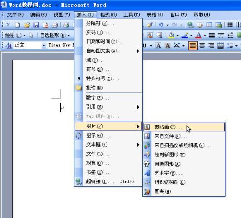The width and height of the screenshot is (241, 218).
Task: Click the Styles and Formatting AA icon
Action: click(x=9, y=46)
